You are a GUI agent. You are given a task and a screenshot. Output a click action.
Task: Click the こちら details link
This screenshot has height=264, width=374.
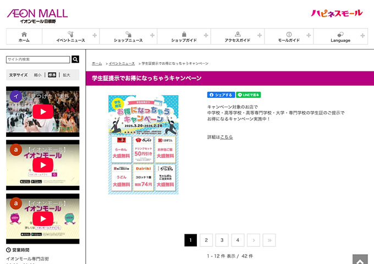pyautogui.click(x=226, y=137)
